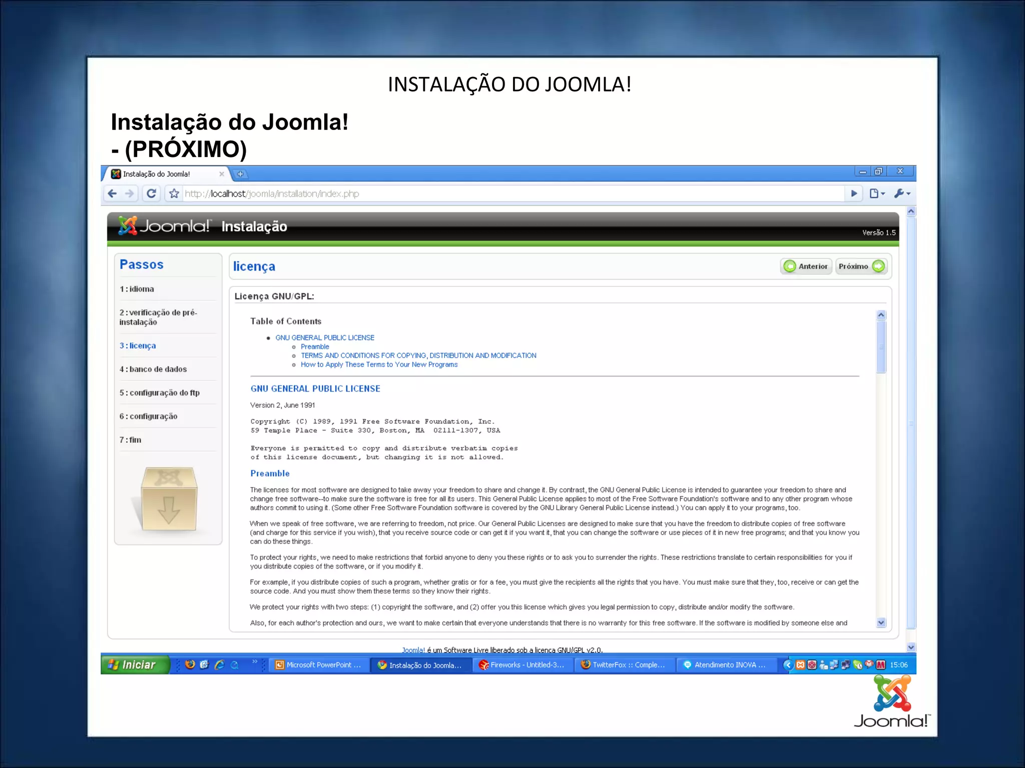Screen dimensions: 1025x768
Task: Click the Próximo button
Action: [x=861, y=266]
